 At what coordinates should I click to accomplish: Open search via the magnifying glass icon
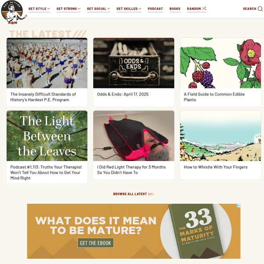[260, 9]
